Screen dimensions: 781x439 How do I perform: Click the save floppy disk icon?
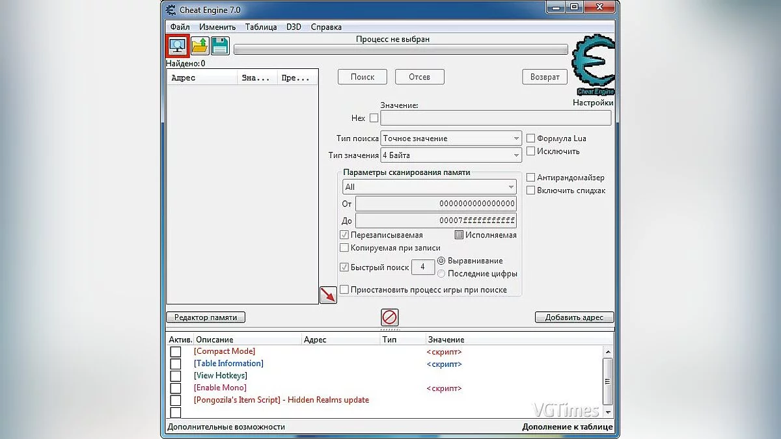coord(220,46)
